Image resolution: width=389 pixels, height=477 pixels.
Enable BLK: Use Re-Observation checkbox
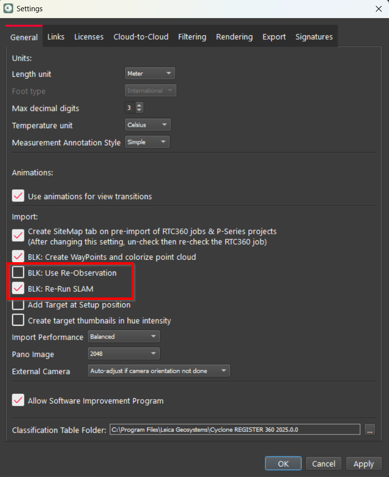[19, 272]
